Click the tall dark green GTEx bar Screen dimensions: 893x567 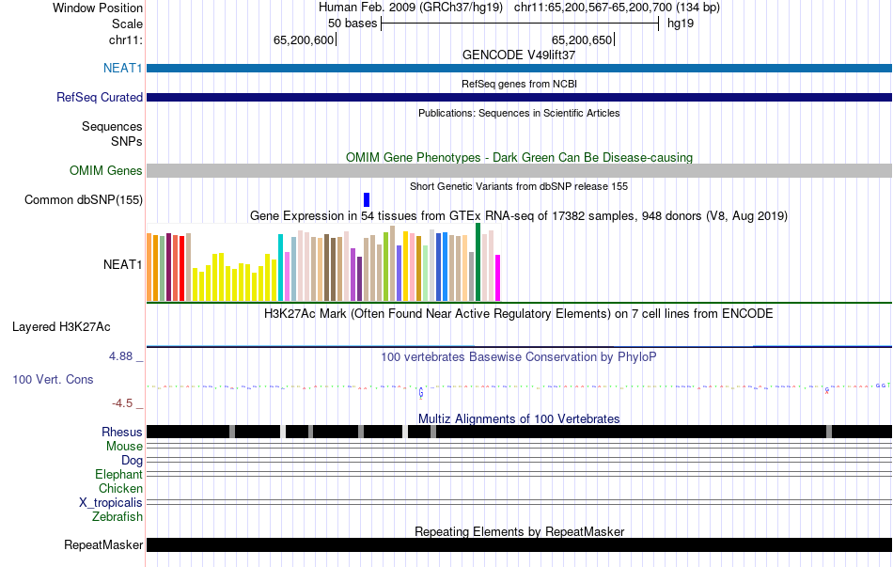[478, 262]
